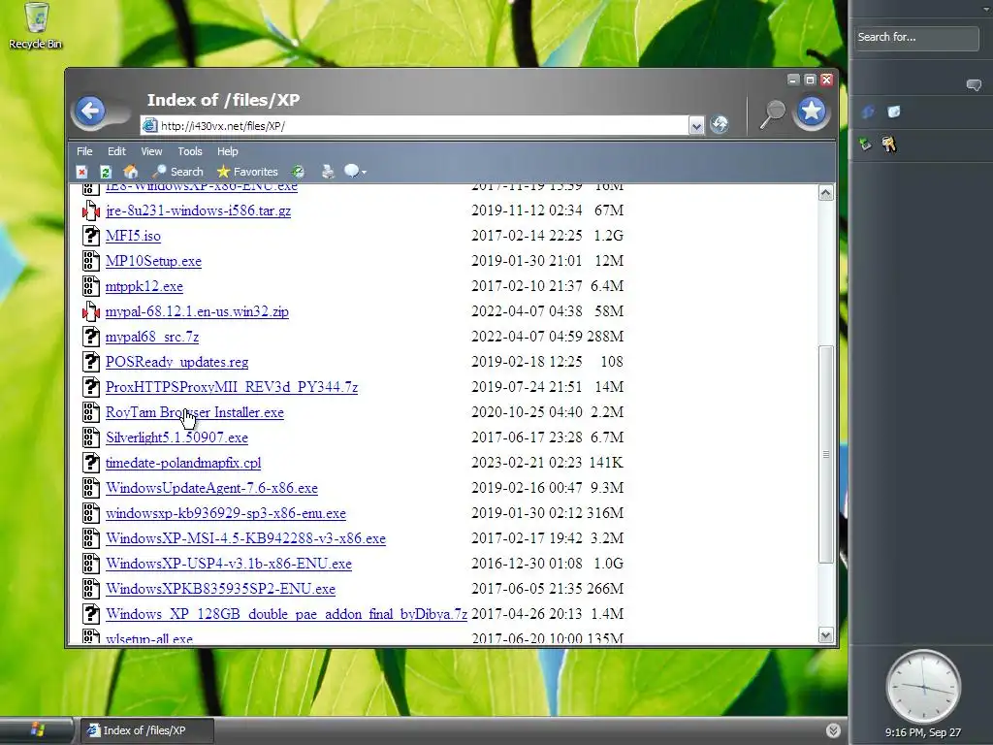Open RoyTam Browser Installer.exe link
This screenshot has width=993, height=745.
tap(194, 412)
